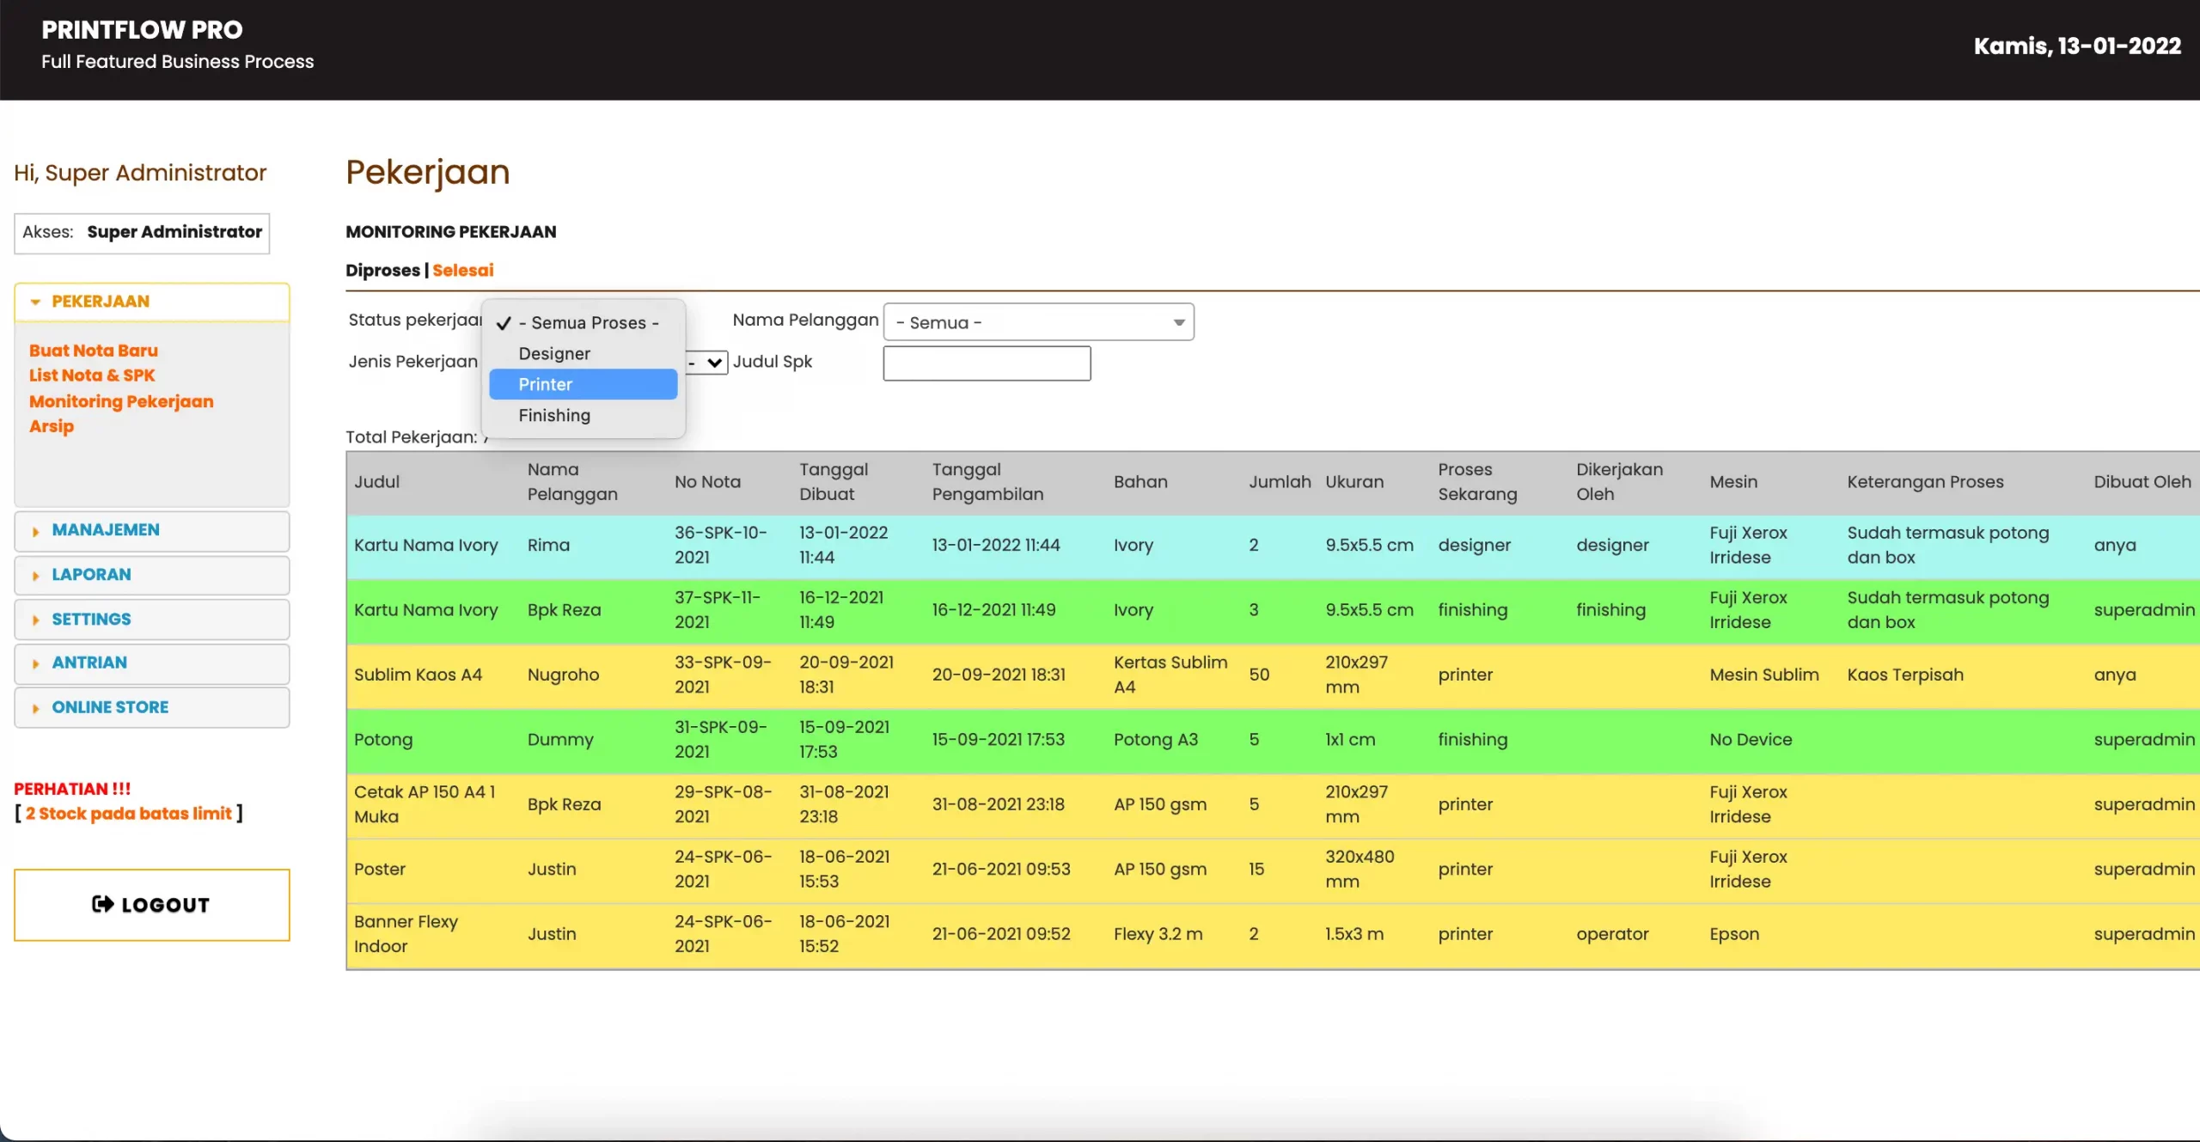Click Sublim Kaos A4 job title

click(x=418, y=675)
